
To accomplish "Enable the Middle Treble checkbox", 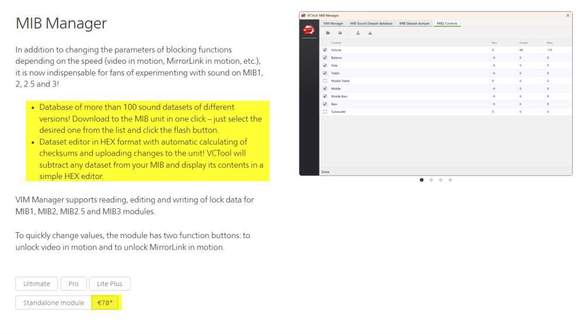I will (325, 81).
